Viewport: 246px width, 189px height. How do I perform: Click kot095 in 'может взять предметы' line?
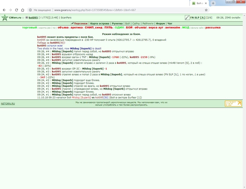(x=42, y=37)
